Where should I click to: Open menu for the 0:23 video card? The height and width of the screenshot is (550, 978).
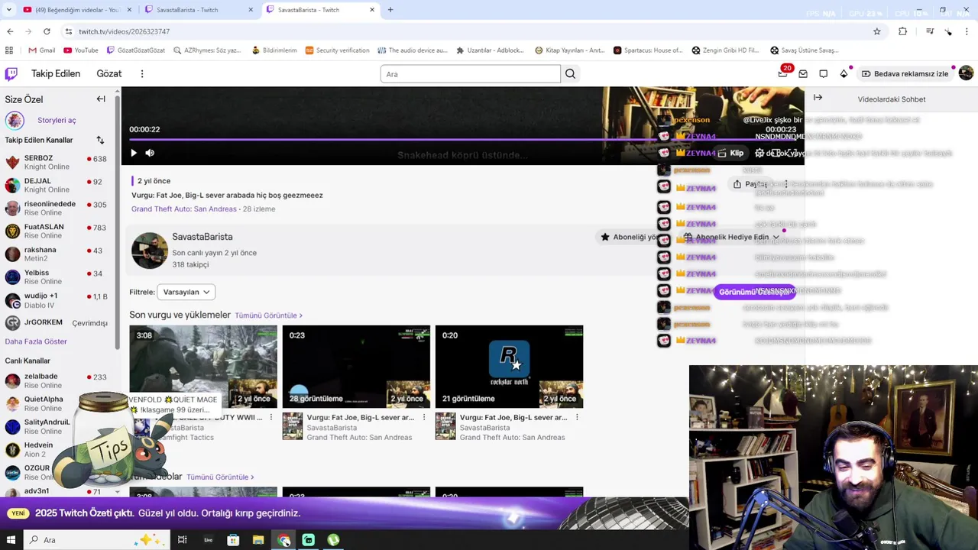click(x=423, y=418)
